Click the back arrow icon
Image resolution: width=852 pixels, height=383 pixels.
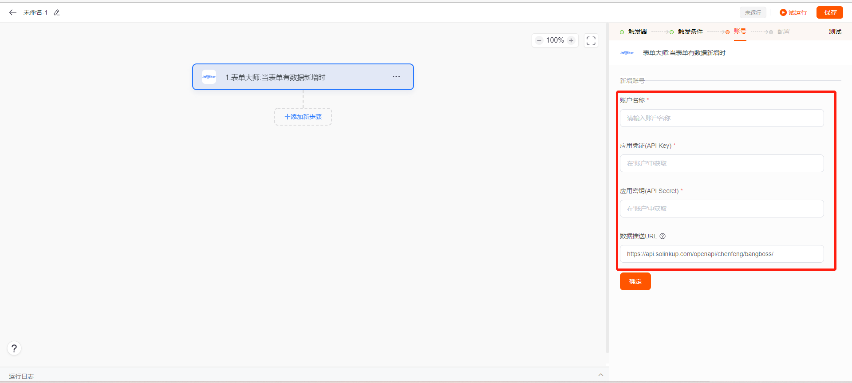click(13, 12)
